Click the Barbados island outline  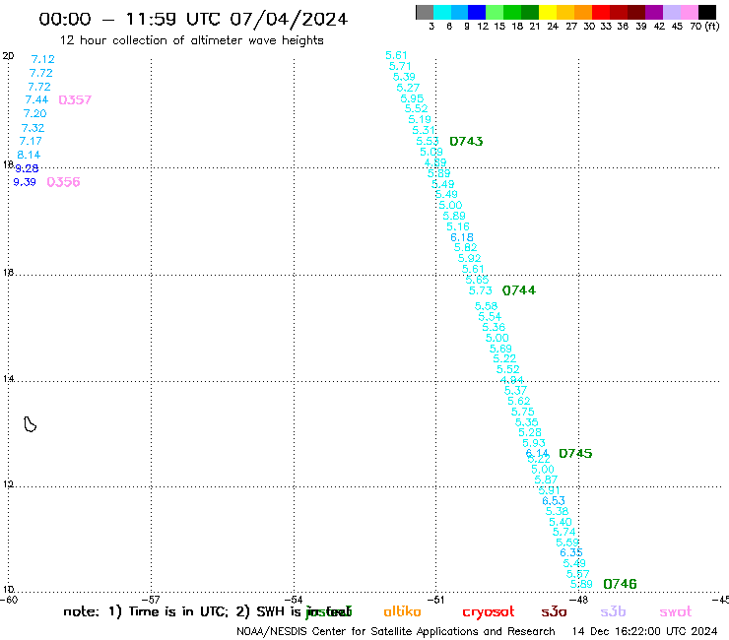[31, 424]
